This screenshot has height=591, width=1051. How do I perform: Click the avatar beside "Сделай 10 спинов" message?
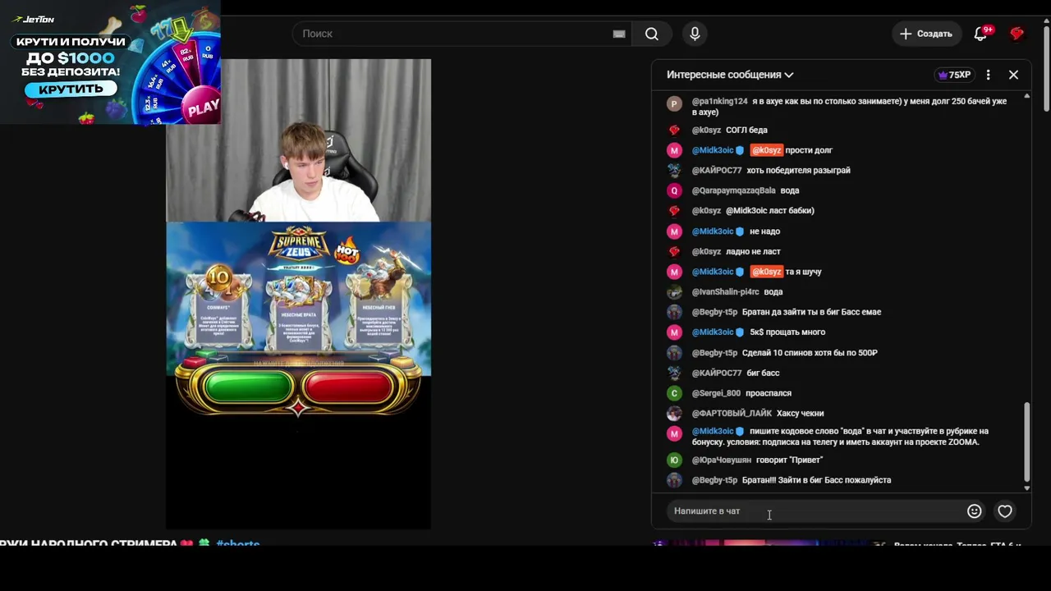(674, 353)
